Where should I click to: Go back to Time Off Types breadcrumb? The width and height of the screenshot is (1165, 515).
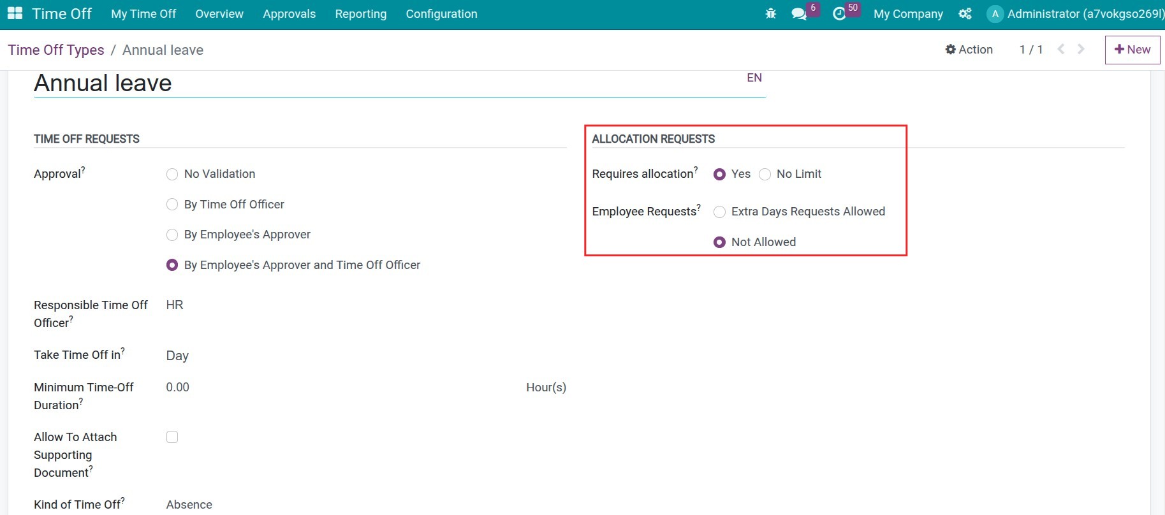click(56, 50)
